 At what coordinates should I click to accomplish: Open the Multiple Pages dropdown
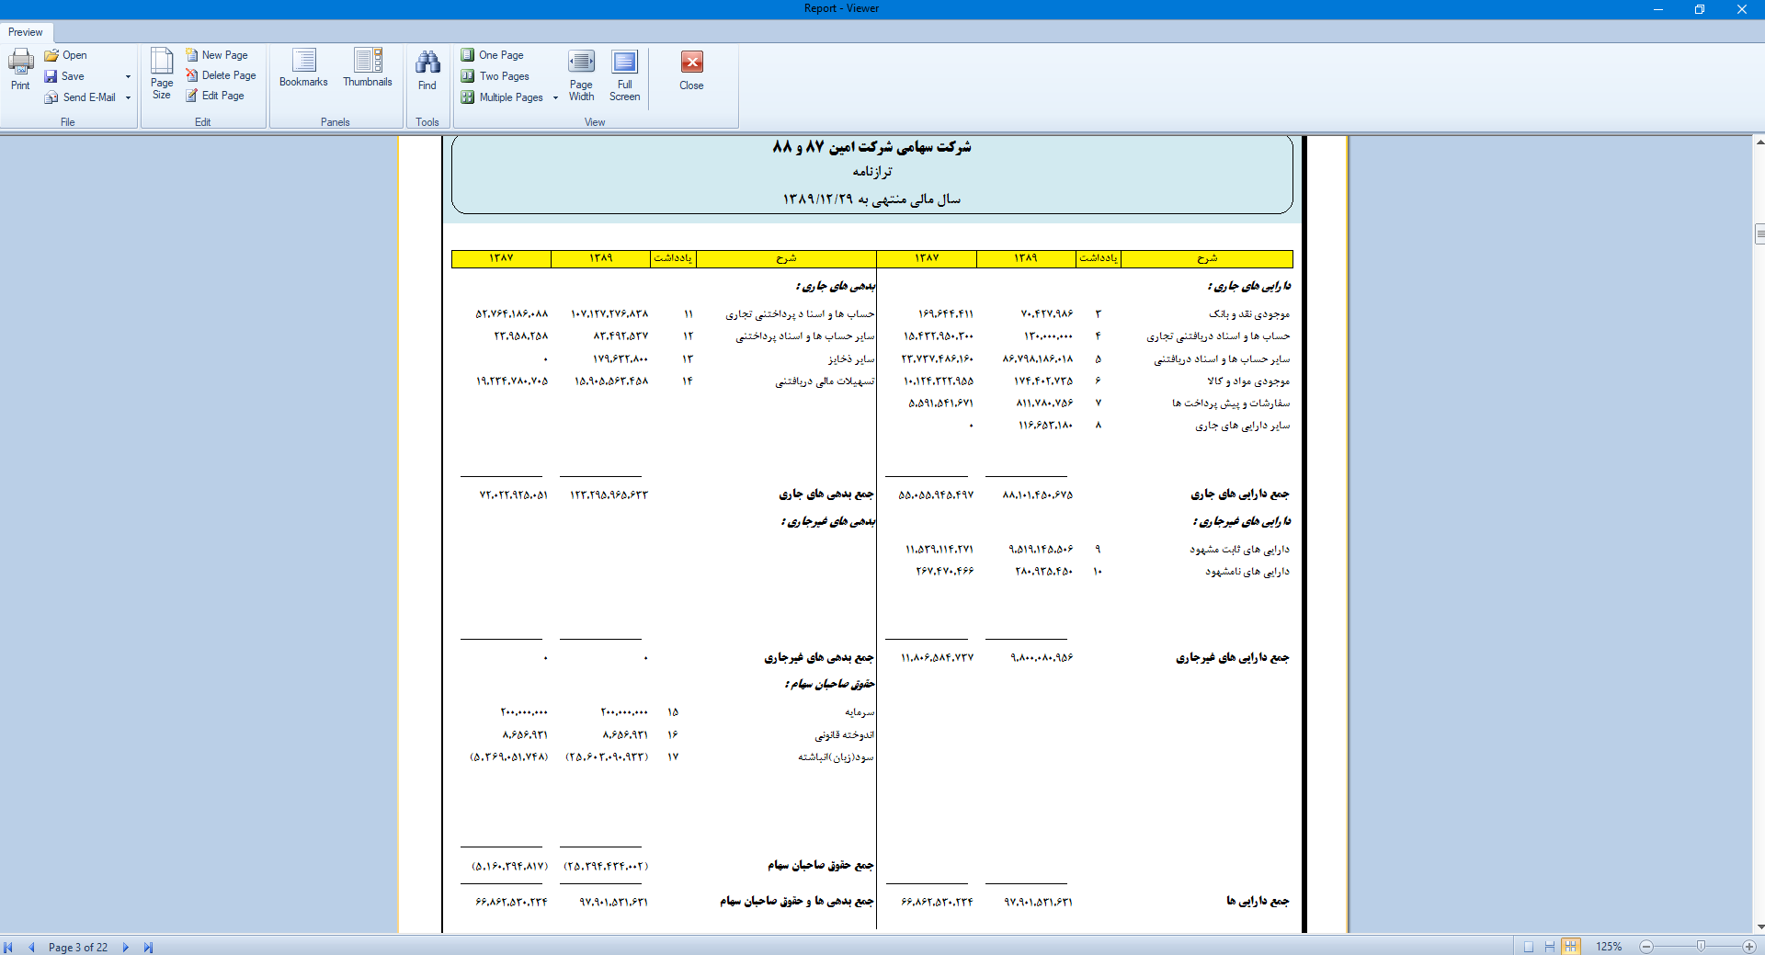pyautogui.click(x=555, y=97)
